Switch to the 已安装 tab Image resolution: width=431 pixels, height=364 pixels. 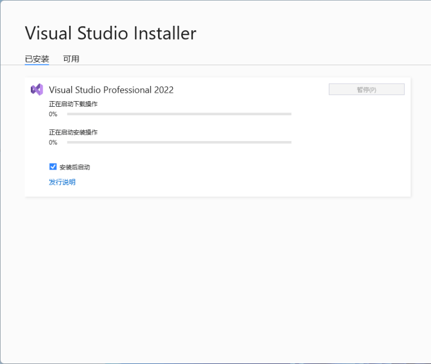[37, 59]
